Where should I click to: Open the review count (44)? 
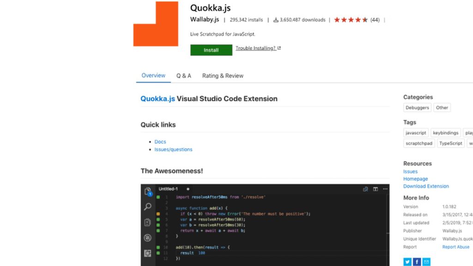tap(375, 20)
